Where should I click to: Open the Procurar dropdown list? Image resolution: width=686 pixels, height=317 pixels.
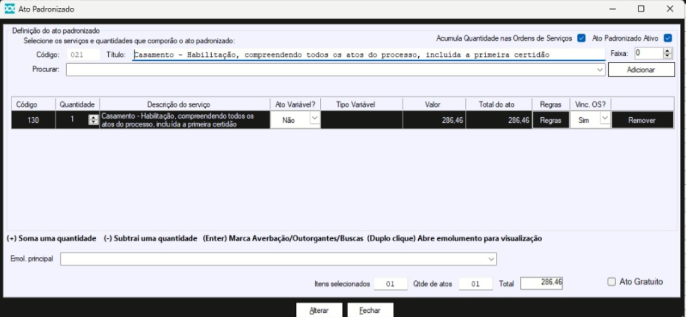click(x=599, y=70)
